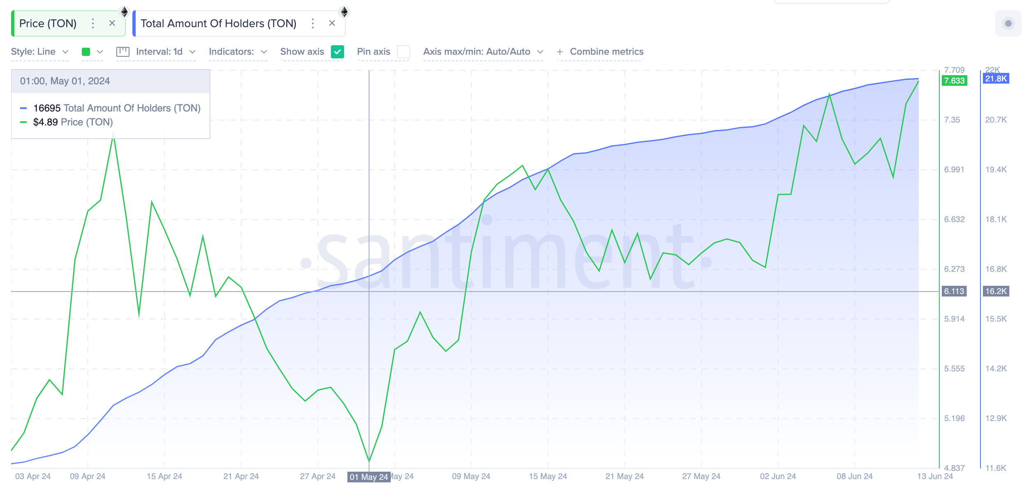Open Axis max/min Auto/Auto dropdown
Image resolution: width=1031 pixels, height=491 pixels.
coord(483,52)
